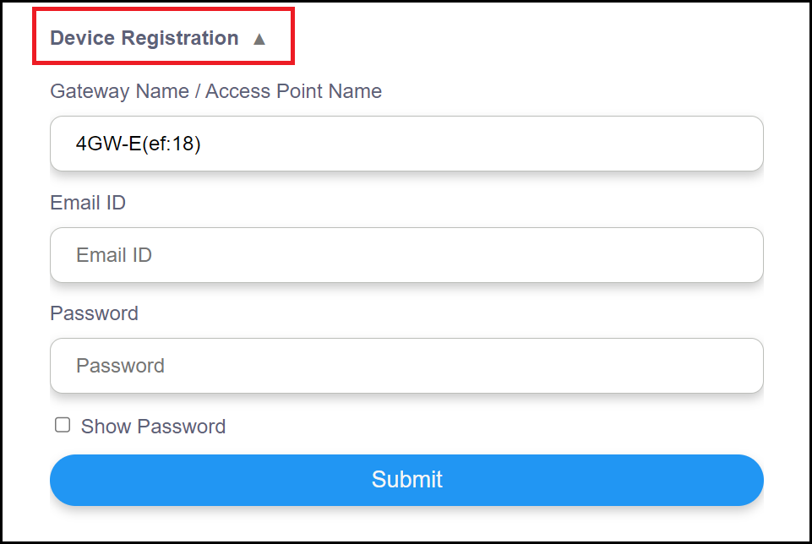This screenshot has width=812, height=544.
Task: Tick the box to reveal the password
Action: pyautogui.click(x=63, y=425)
